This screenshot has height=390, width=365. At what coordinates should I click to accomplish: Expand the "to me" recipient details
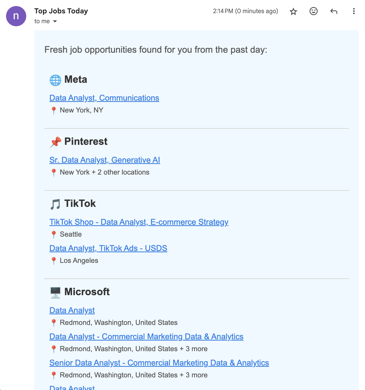[55, 21]
